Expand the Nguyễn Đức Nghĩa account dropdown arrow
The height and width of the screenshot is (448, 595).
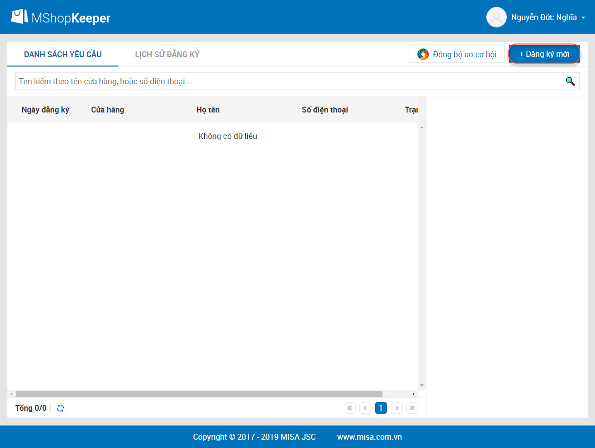click(x=583, y=18)
